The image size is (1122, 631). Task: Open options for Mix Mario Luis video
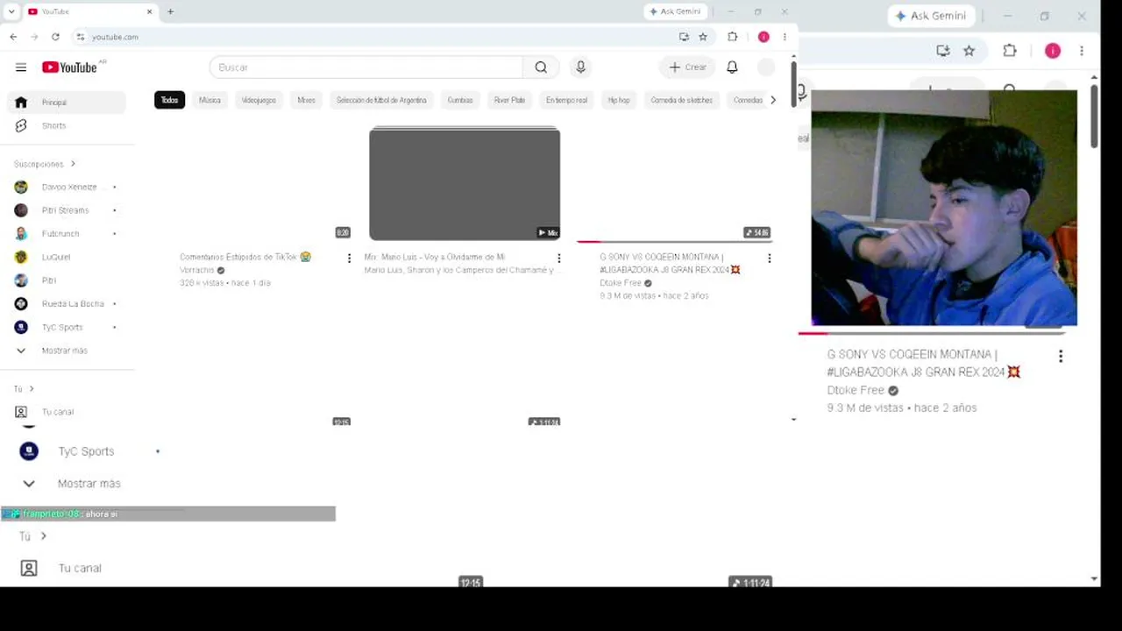coord(559,259)
